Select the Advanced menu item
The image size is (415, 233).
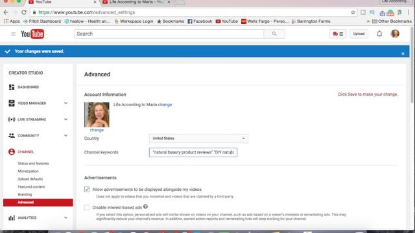[38, 203]
